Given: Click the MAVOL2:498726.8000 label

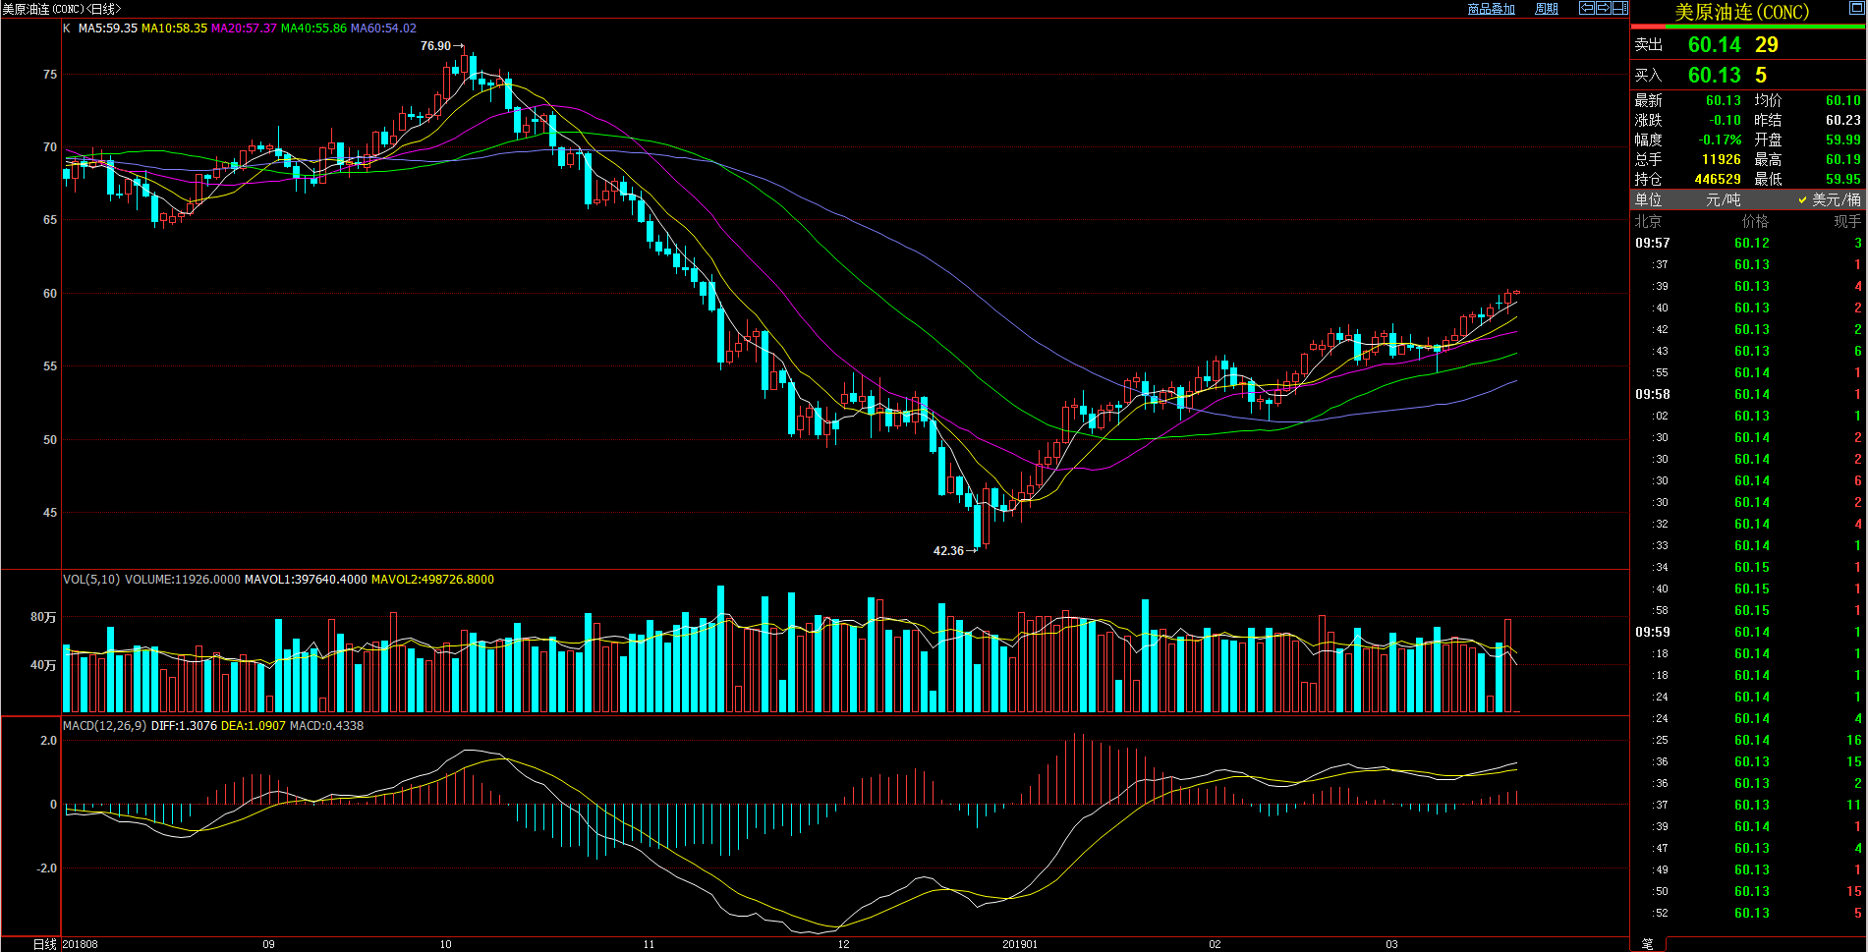Looking at the screenshot, I should tap(432, 580).
